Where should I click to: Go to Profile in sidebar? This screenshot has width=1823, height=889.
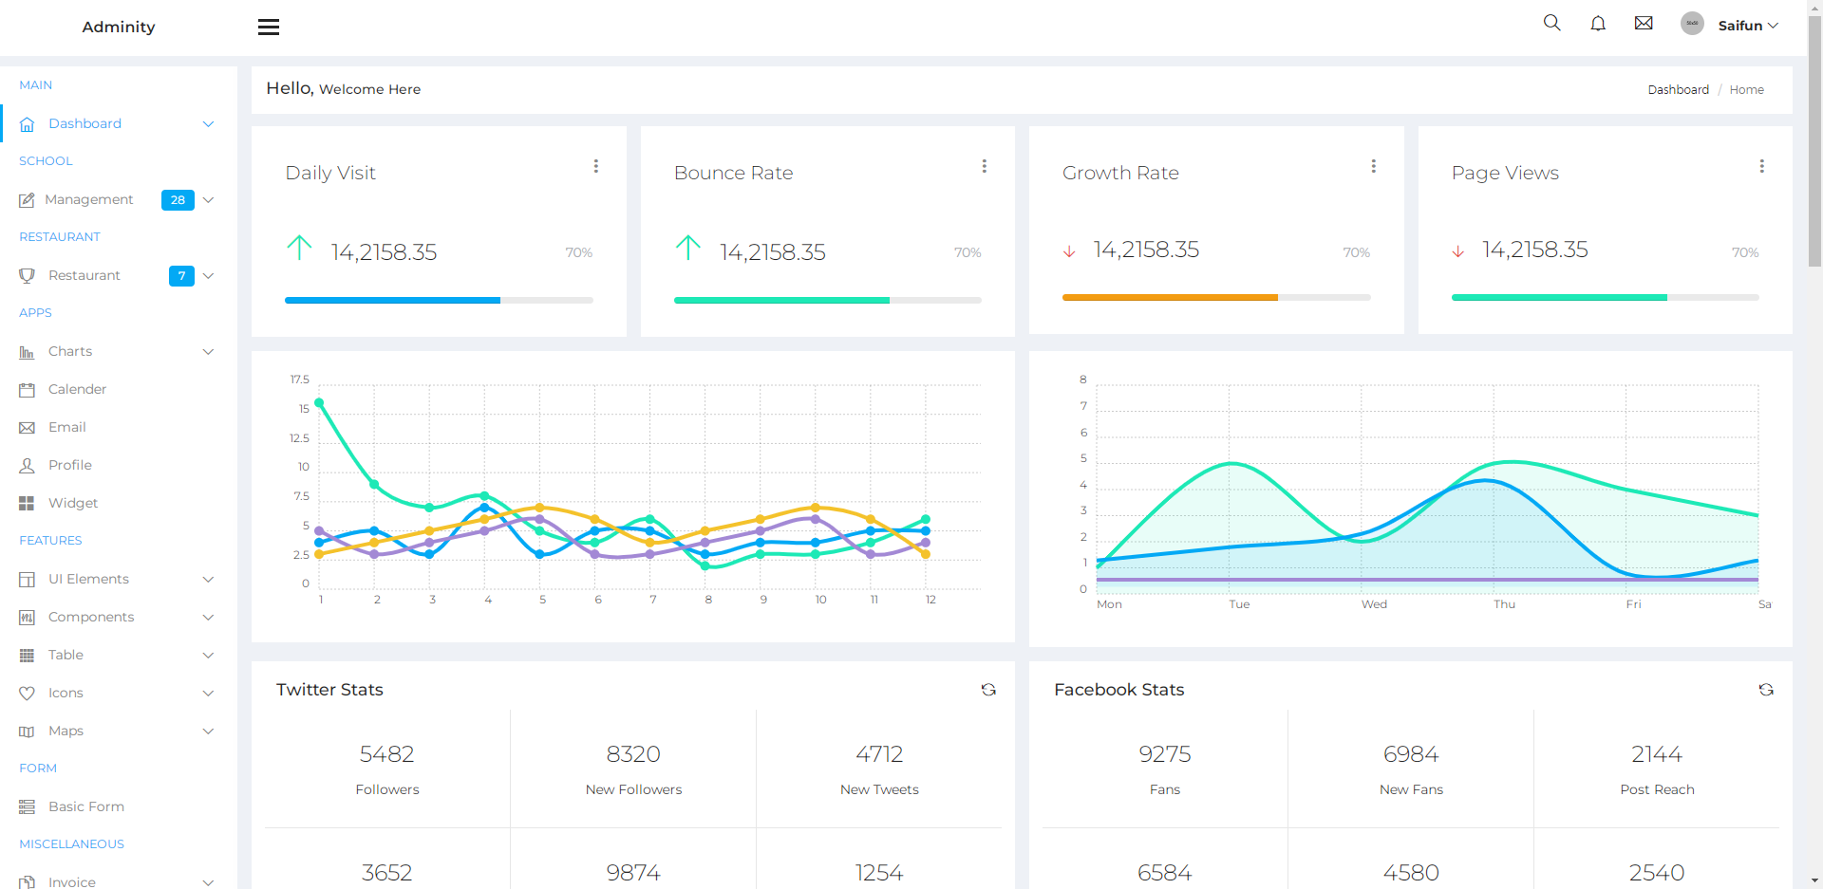click(x=69, y=465)
